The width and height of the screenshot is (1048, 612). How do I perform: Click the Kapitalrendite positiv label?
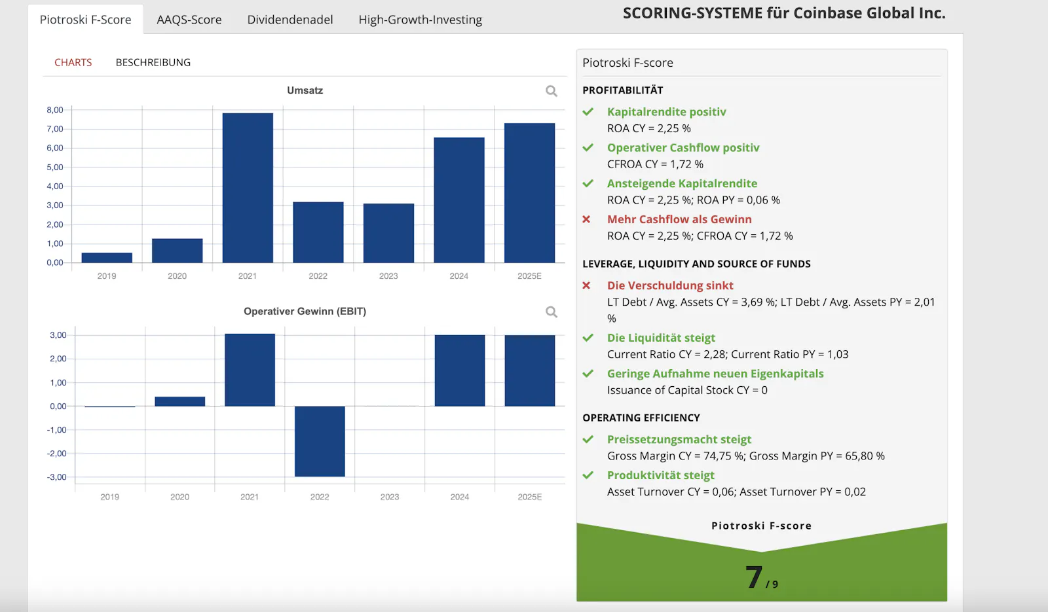pos(667,112)
